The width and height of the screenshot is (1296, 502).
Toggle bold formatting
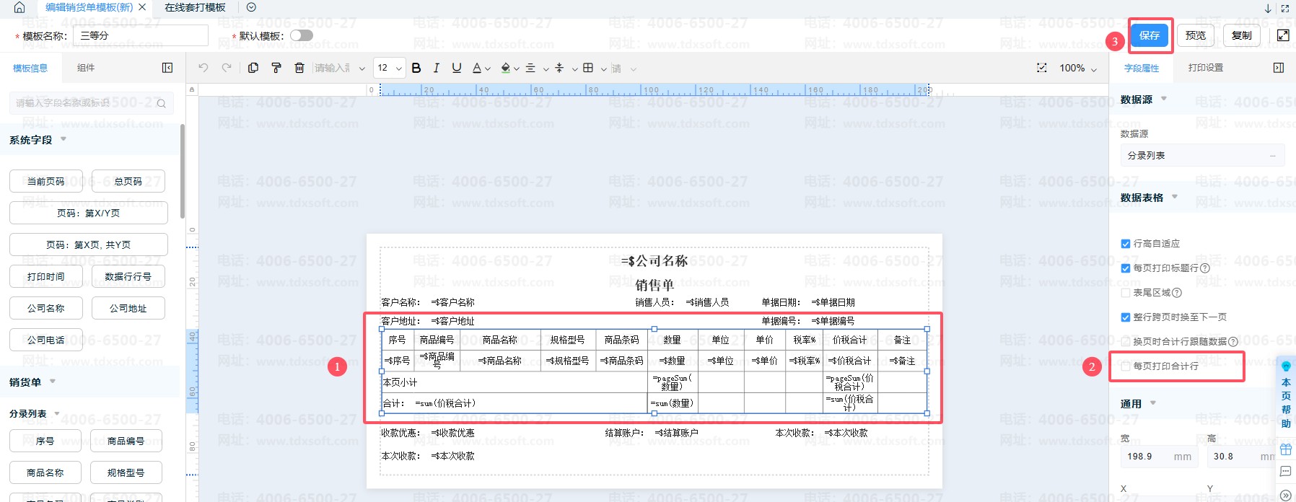point(416,68)
